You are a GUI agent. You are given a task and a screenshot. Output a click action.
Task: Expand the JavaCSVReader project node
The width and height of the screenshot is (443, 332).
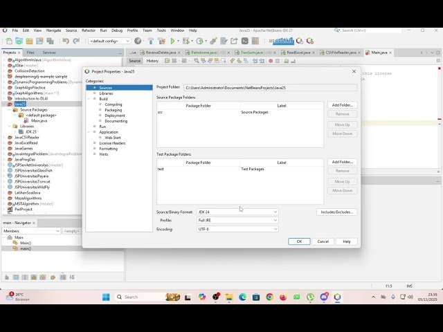4,138
